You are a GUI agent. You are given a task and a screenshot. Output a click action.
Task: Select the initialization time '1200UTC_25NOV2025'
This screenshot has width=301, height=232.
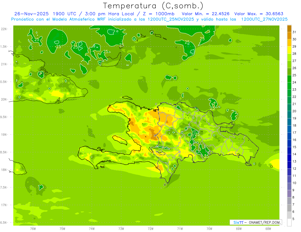[x=171, y=19]
